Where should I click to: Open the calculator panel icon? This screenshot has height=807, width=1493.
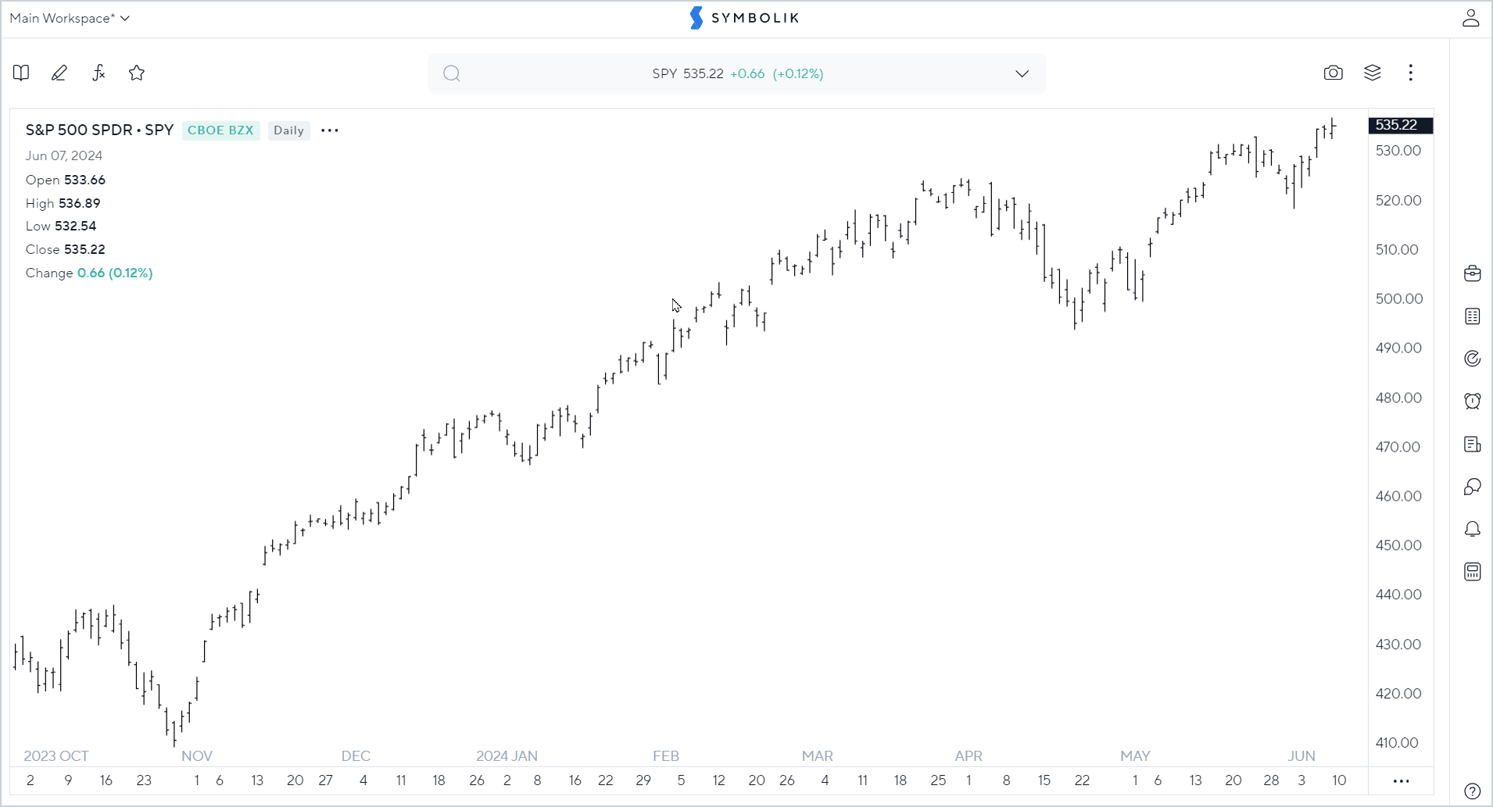[x=1473, y=572]
